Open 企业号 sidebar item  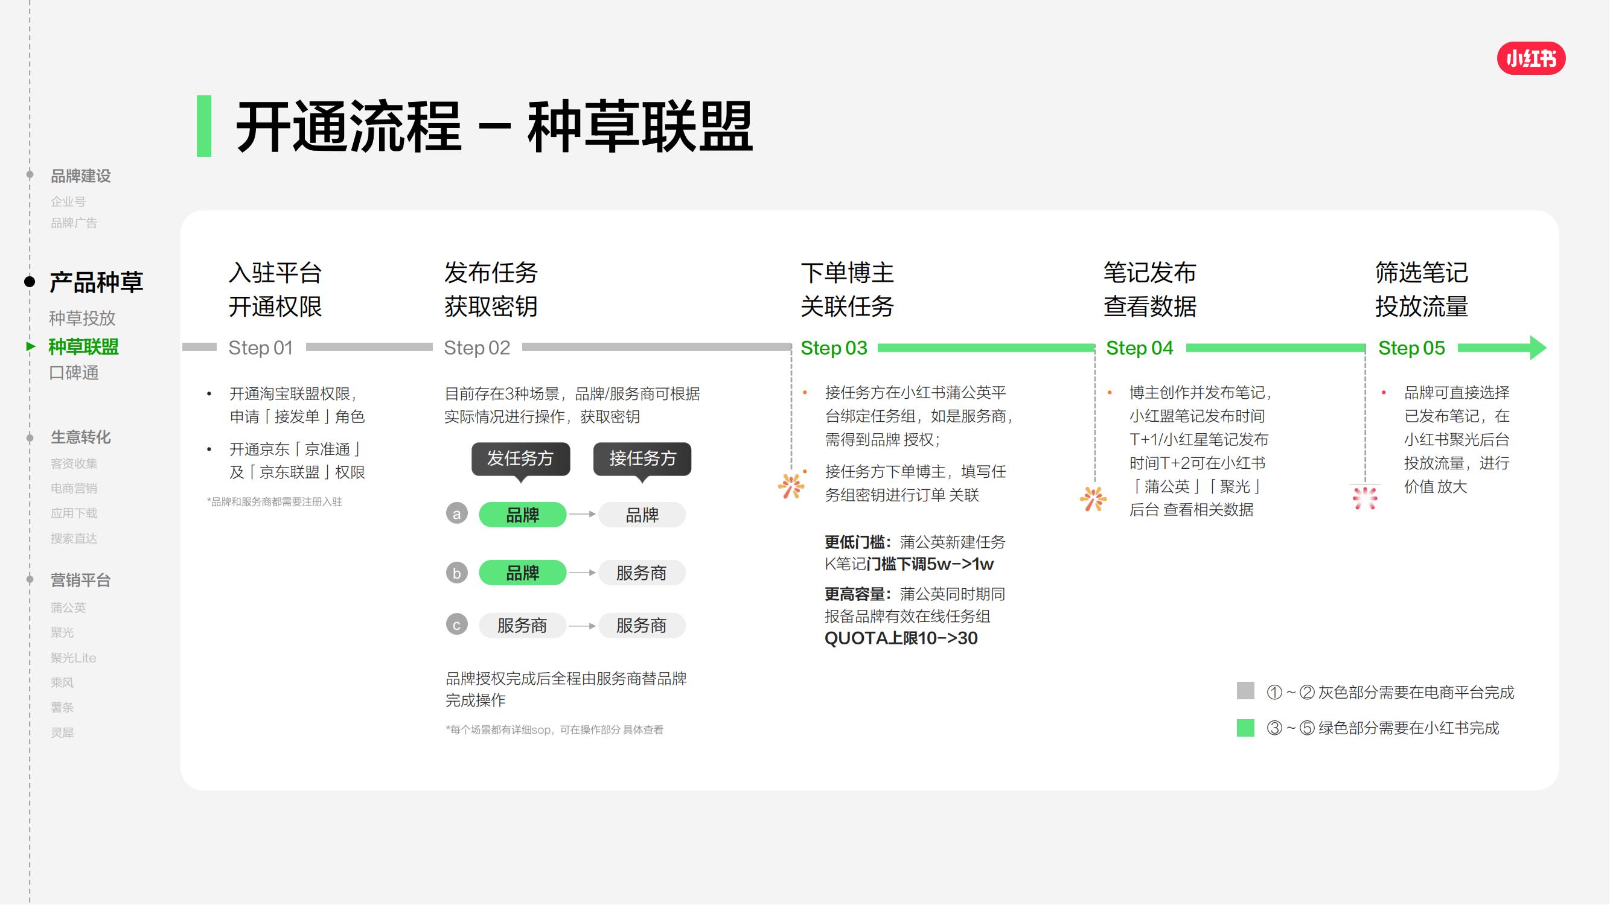68,202
